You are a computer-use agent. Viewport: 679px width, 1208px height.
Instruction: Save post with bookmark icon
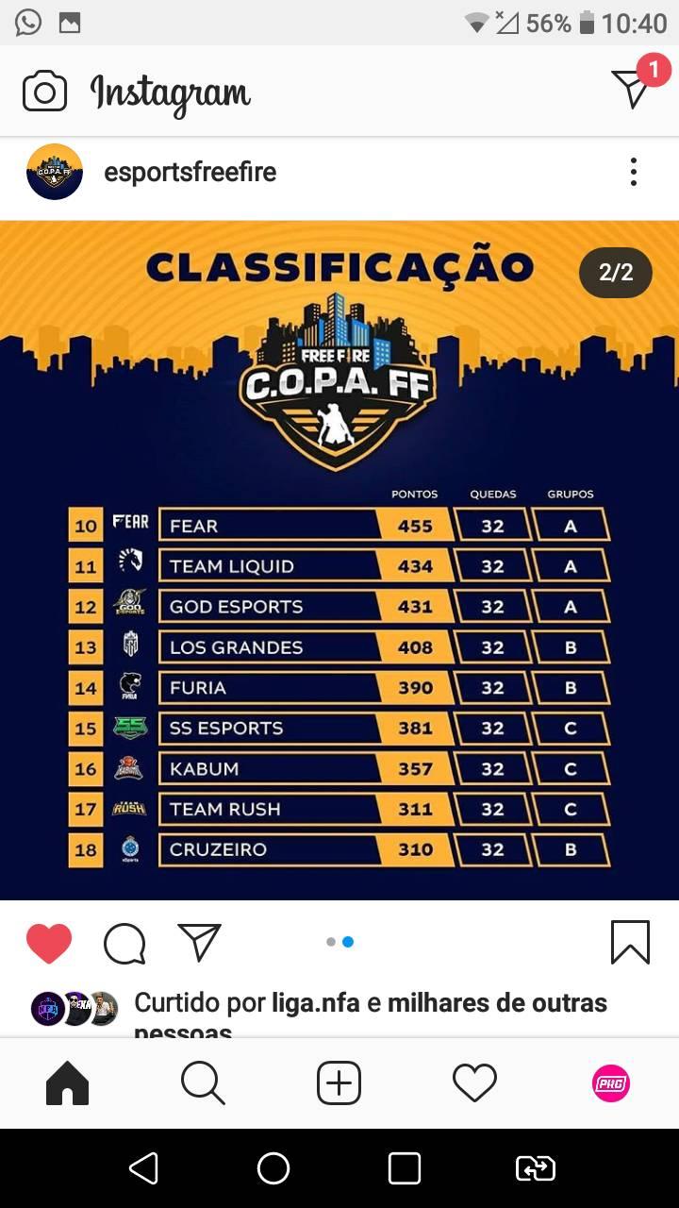point(630,942)
